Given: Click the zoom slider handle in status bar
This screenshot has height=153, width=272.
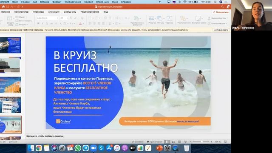Looking at the screenshot, I should pyautogui.click(x=201, y=142).
